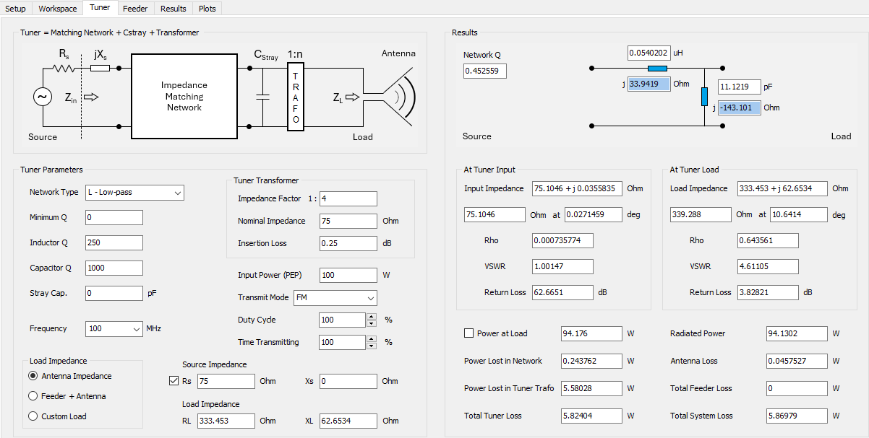Increase Time Transmitting with the up arrow

(x=372, y=338)
